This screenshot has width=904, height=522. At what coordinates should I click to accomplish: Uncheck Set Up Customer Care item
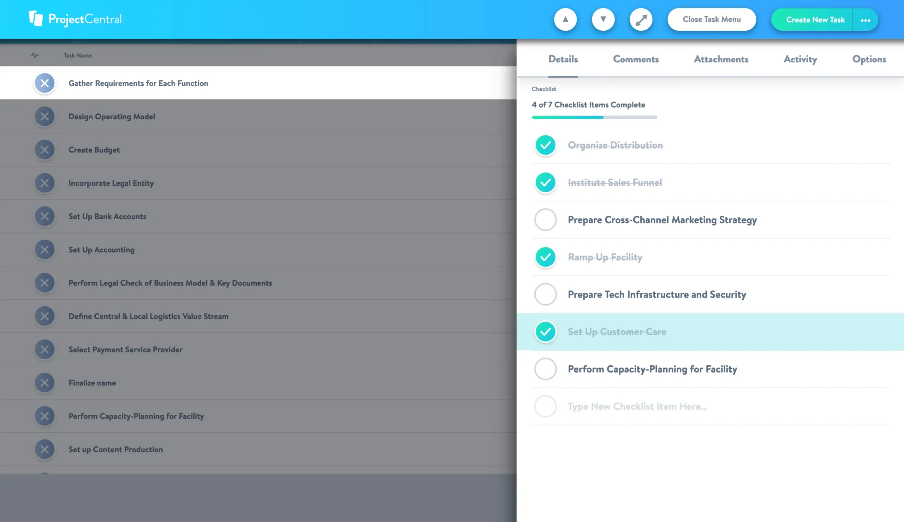tap(545, 332)
